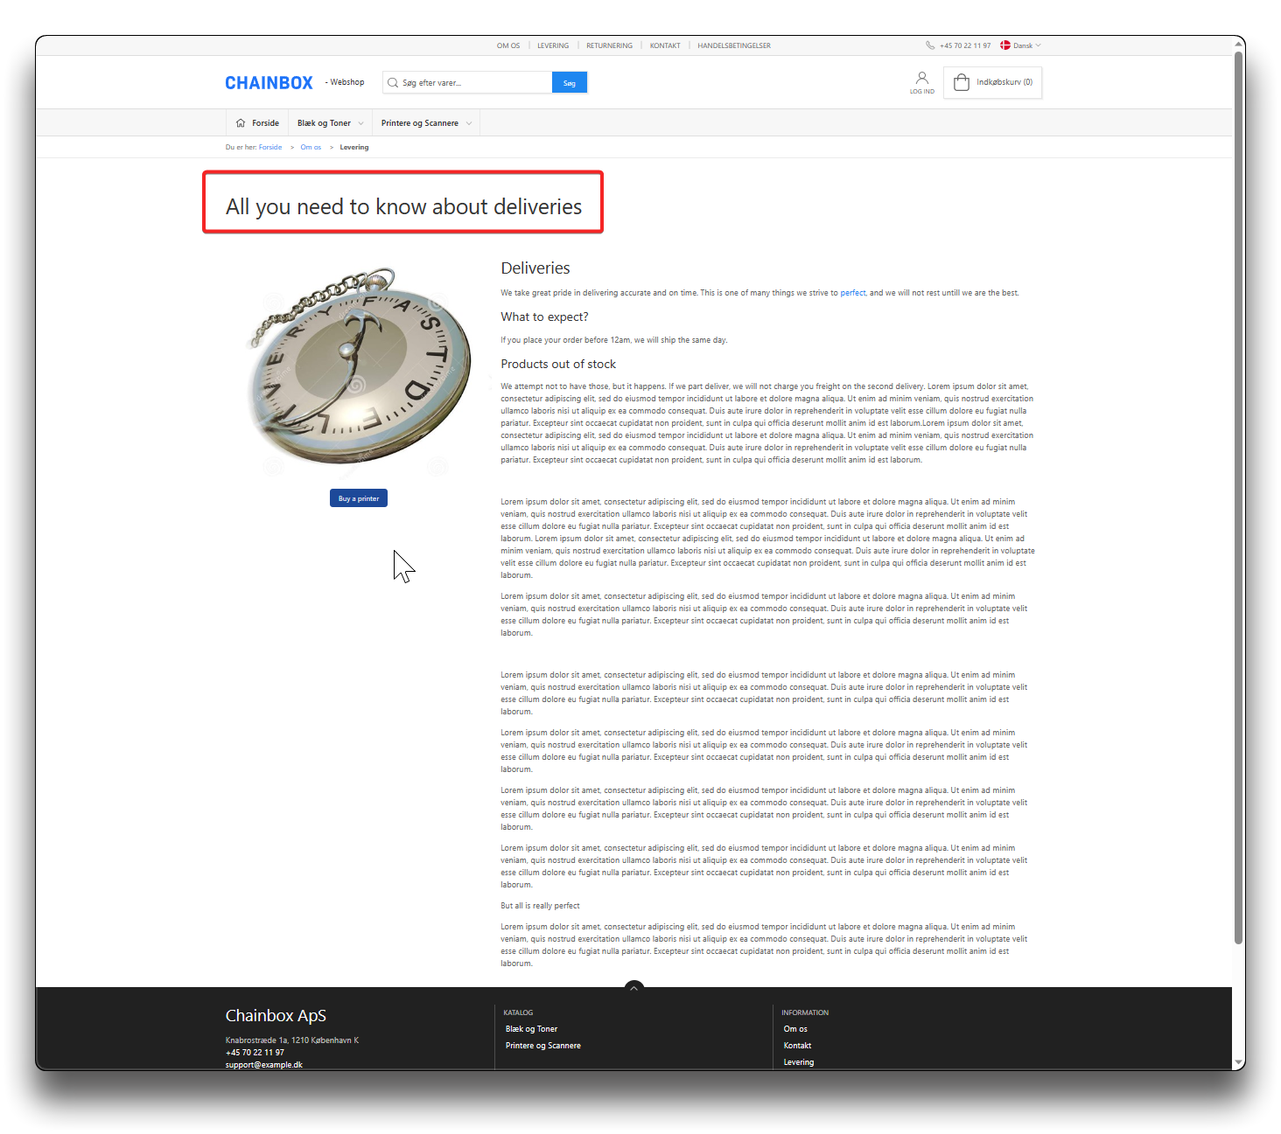Click the user Log ind icon
The width and height of the screenshot is (1281, 1134).
coord(921,79)
